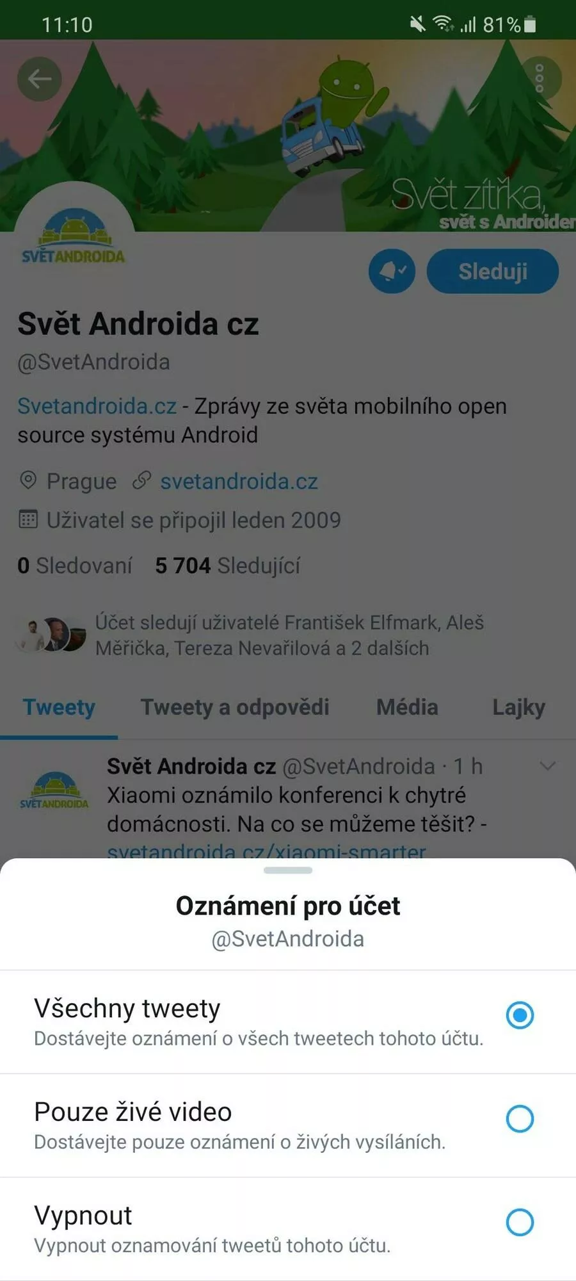The height and width of the screenshot is (1281, 576).
Task: Tap the calendar icon next to join date
Action: [x=28, y=519]
